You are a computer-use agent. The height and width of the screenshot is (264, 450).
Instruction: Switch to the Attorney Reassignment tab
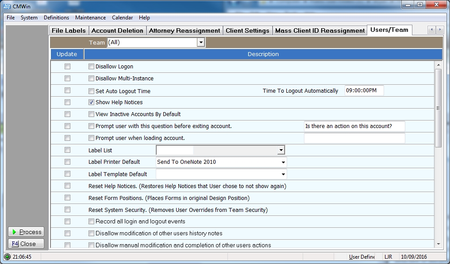[184, 30]
